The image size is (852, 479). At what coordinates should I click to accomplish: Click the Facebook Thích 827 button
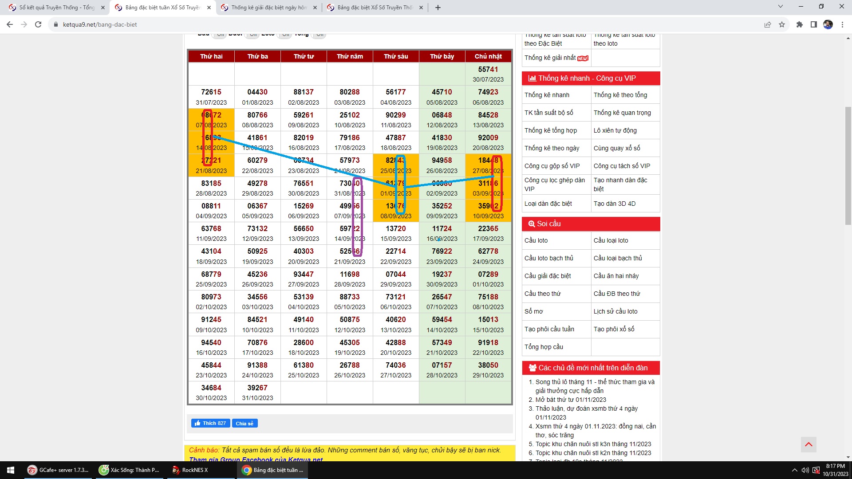[210, 423]
